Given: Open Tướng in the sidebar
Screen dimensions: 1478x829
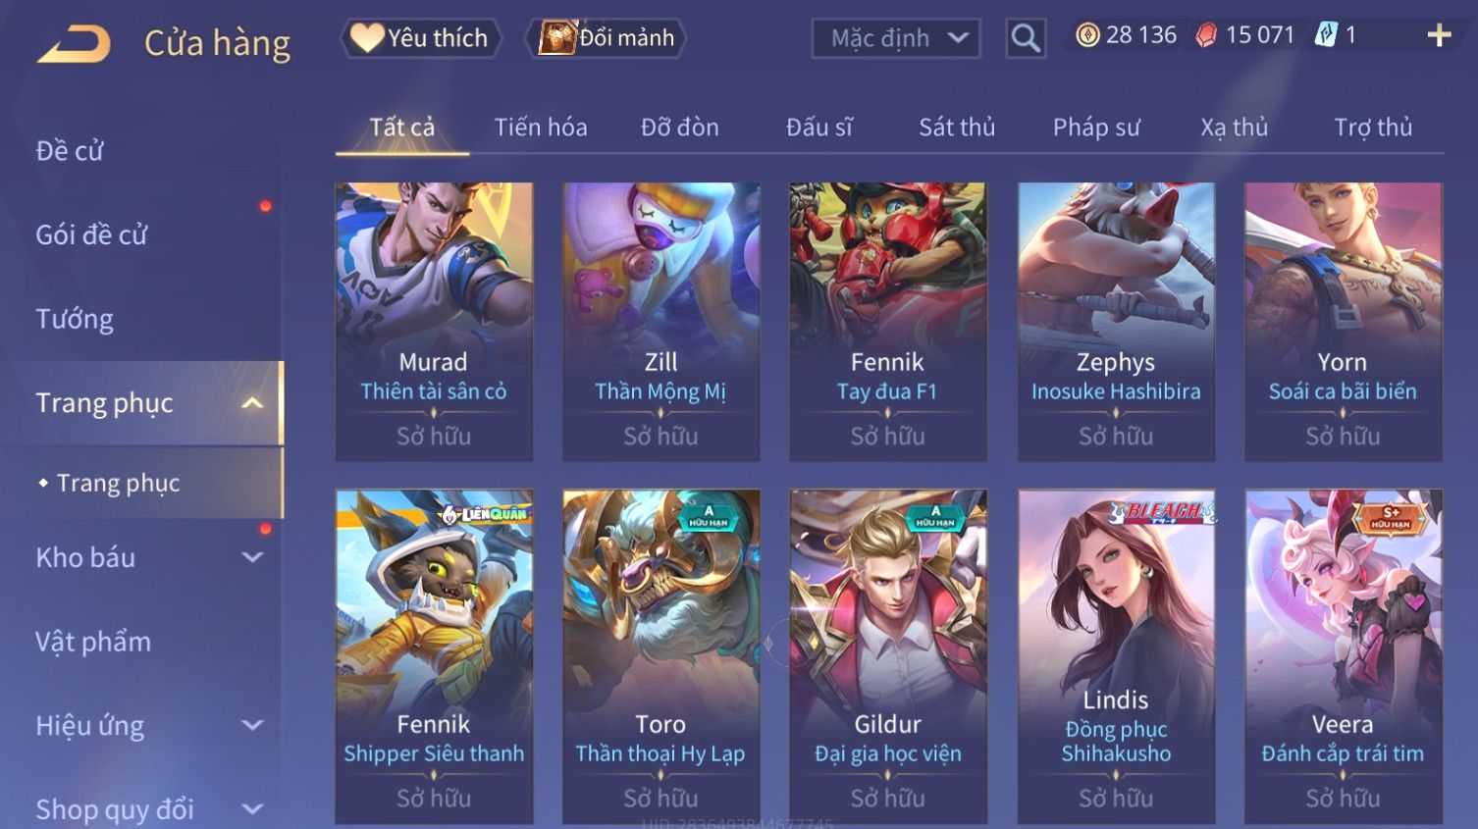Looking at the screenshot, I should [x=75, y=319].
